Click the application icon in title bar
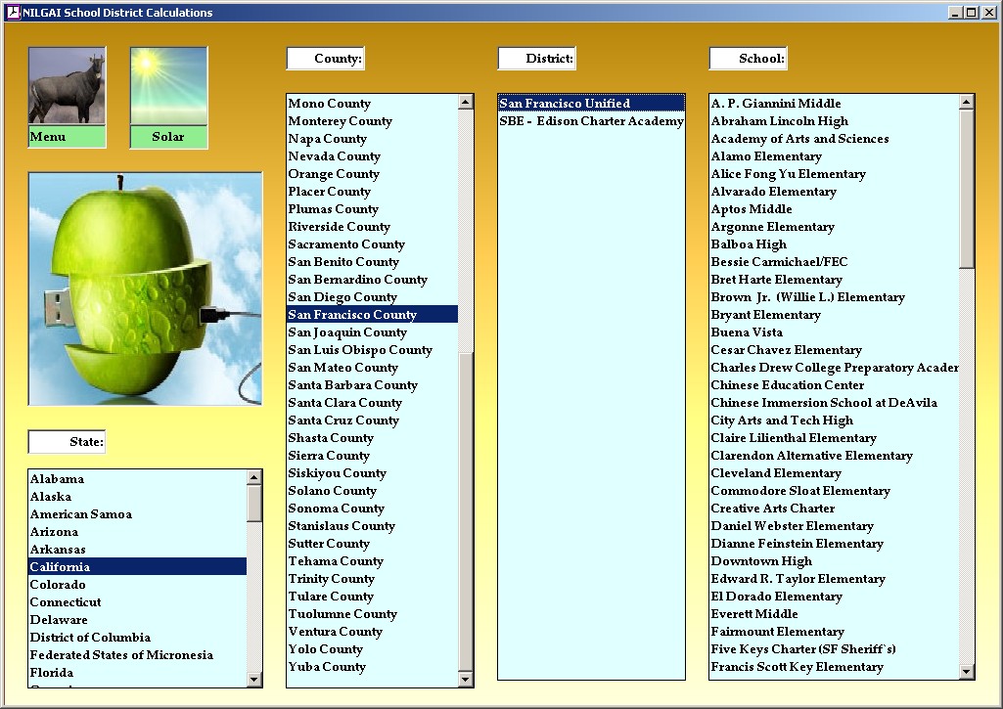1003x709 pixels. point(13,13)
